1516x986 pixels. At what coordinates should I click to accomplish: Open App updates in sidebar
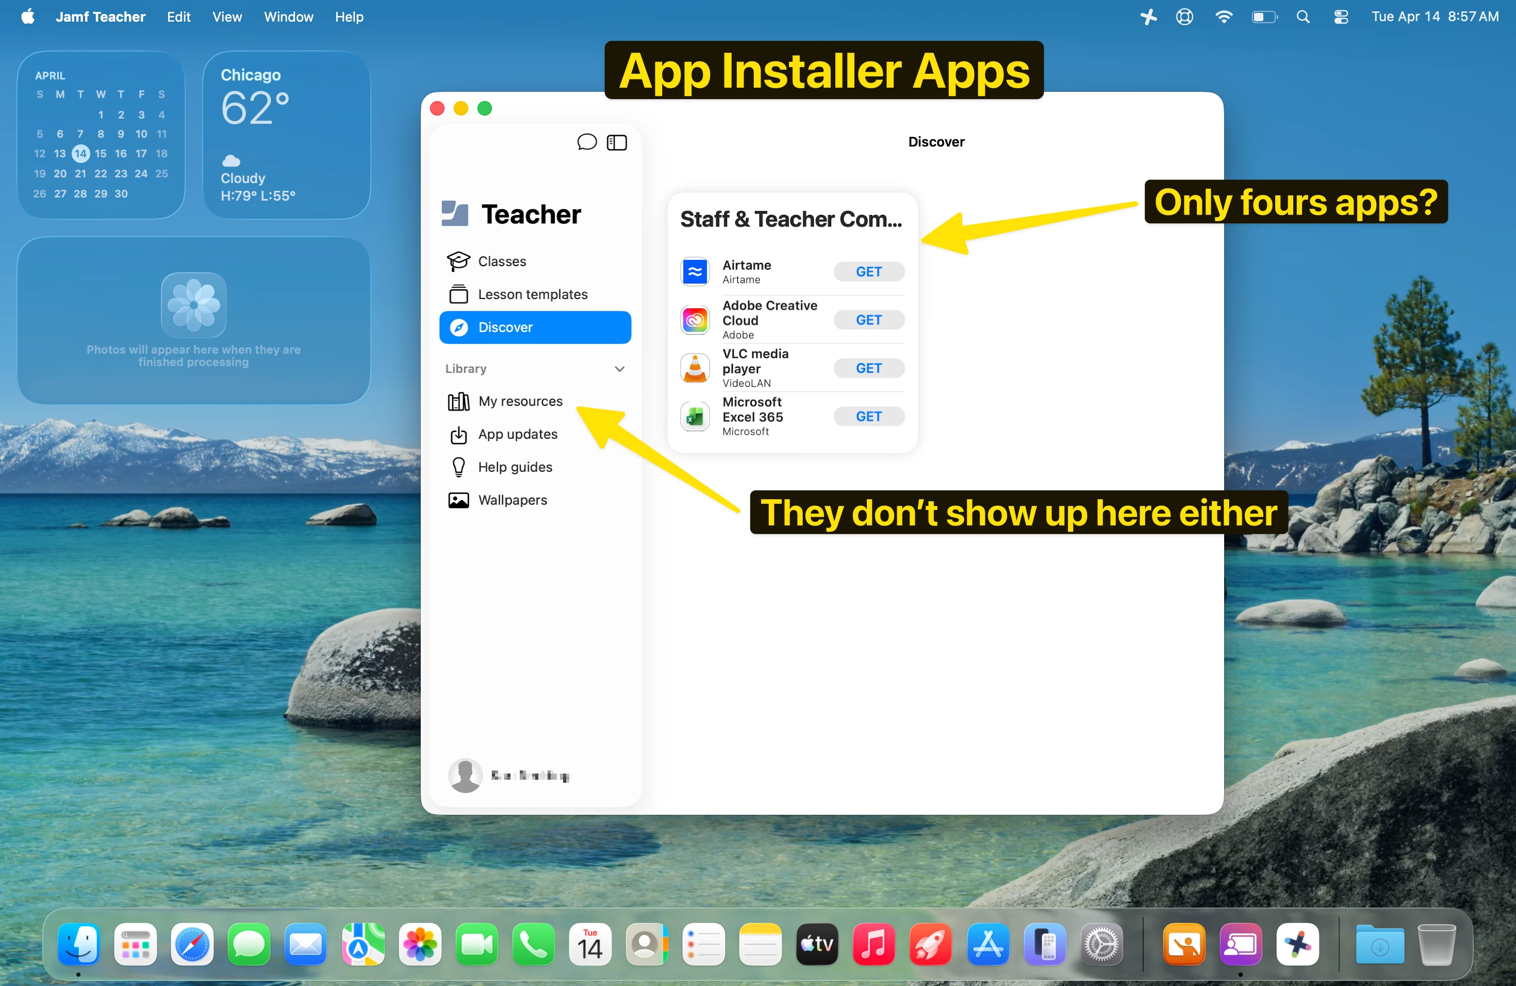click(517, 434)
